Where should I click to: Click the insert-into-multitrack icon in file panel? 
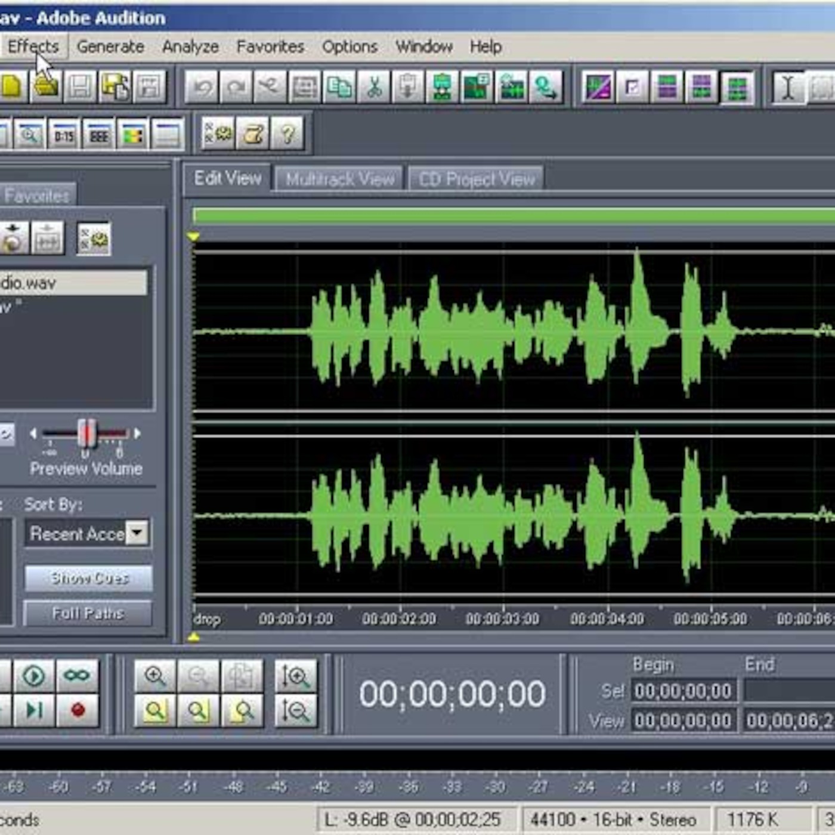point(48,239)
